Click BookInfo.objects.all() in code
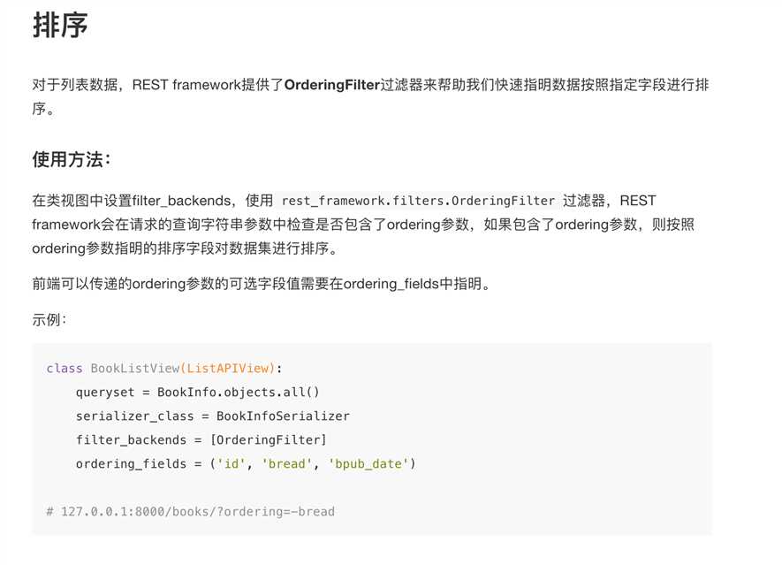The height and width of the screenshot is (565, 782). 239,393
